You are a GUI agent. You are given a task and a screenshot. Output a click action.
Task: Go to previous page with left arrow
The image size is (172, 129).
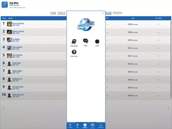click(3, 109)
